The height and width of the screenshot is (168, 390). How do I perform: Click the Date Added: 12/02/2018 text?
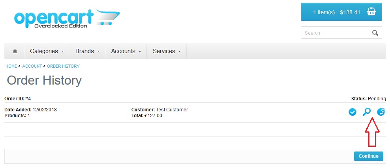(x=31, y=109)
